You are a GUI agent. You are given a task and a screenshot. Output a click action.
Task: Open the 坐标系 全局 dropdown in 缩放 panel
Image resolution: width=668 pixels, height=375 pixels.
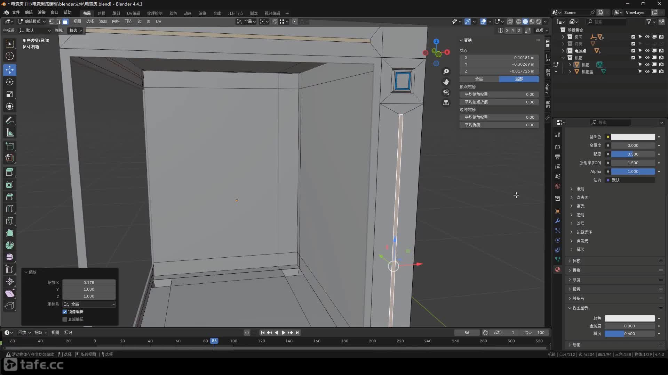point(89,304)
